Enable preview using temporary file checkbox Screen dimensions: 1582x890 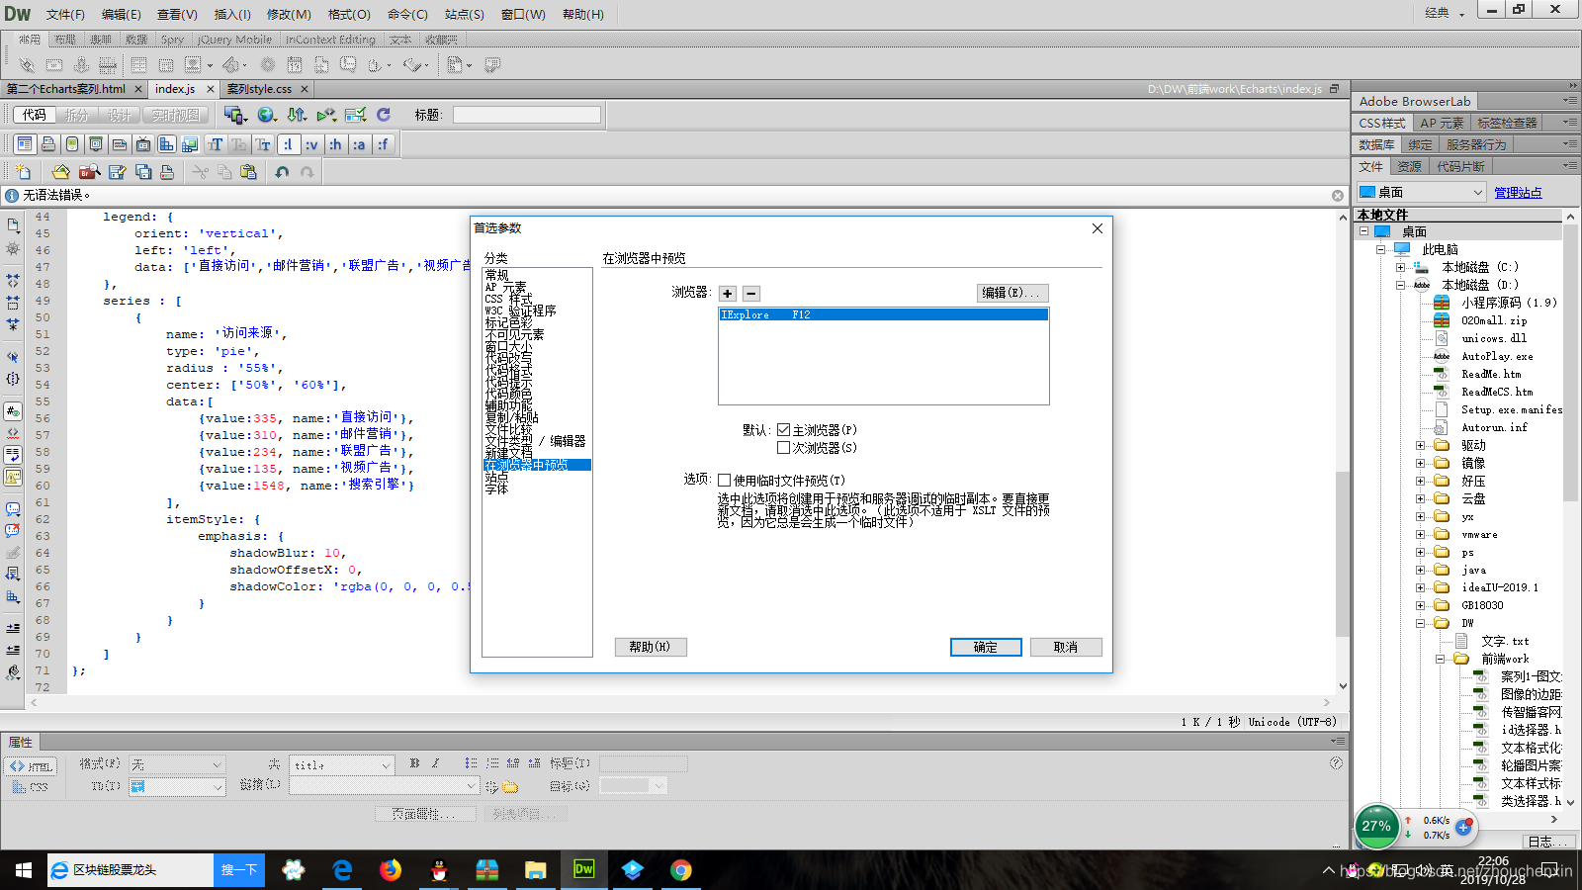(724, 481)
